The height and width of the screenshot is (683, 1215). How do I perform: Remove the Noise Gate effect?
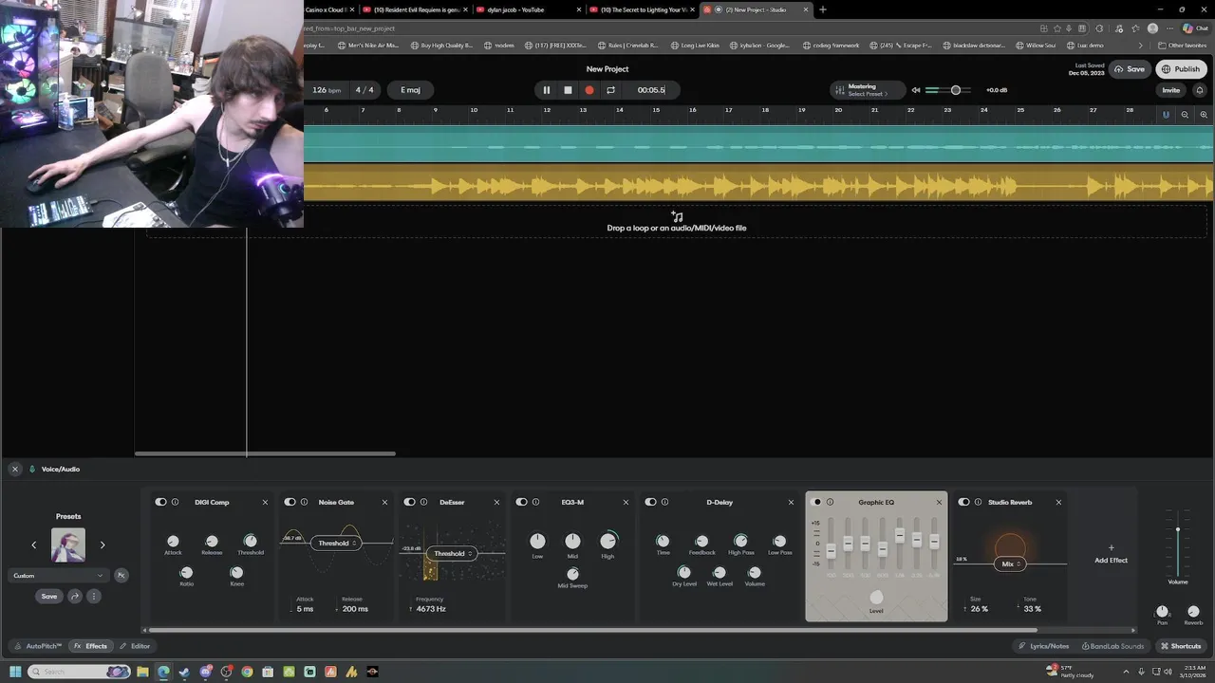384,502
